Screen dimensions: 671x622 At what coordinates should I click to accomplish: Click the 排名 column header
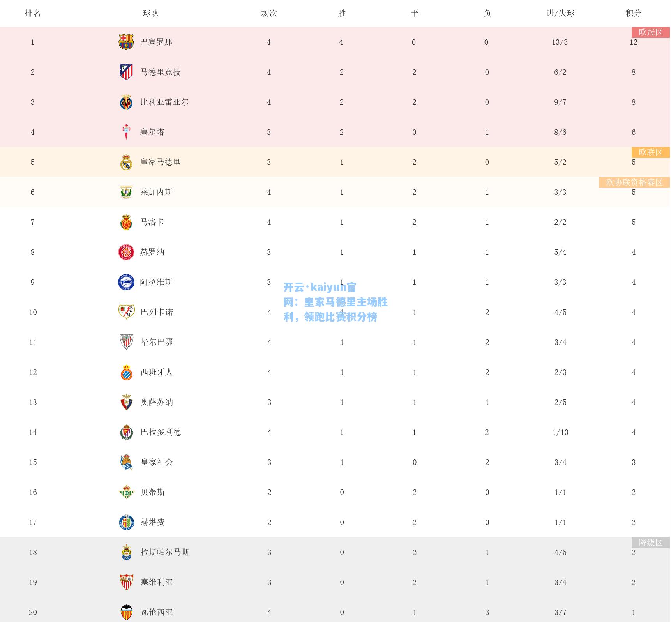(33, 13)
